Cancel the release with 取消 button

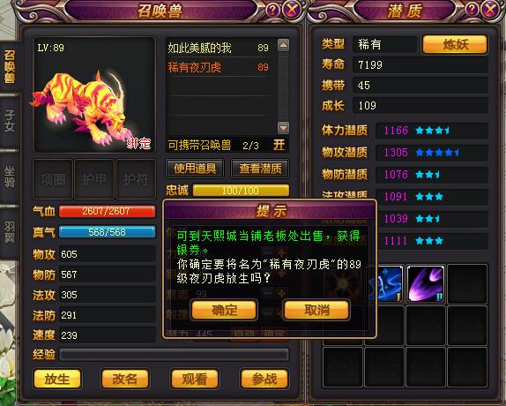point(316,310)
